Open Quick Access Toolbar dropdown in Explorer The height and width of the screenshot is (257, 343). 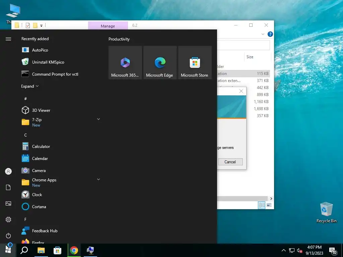pyautogui.click(x=41, y=26)
